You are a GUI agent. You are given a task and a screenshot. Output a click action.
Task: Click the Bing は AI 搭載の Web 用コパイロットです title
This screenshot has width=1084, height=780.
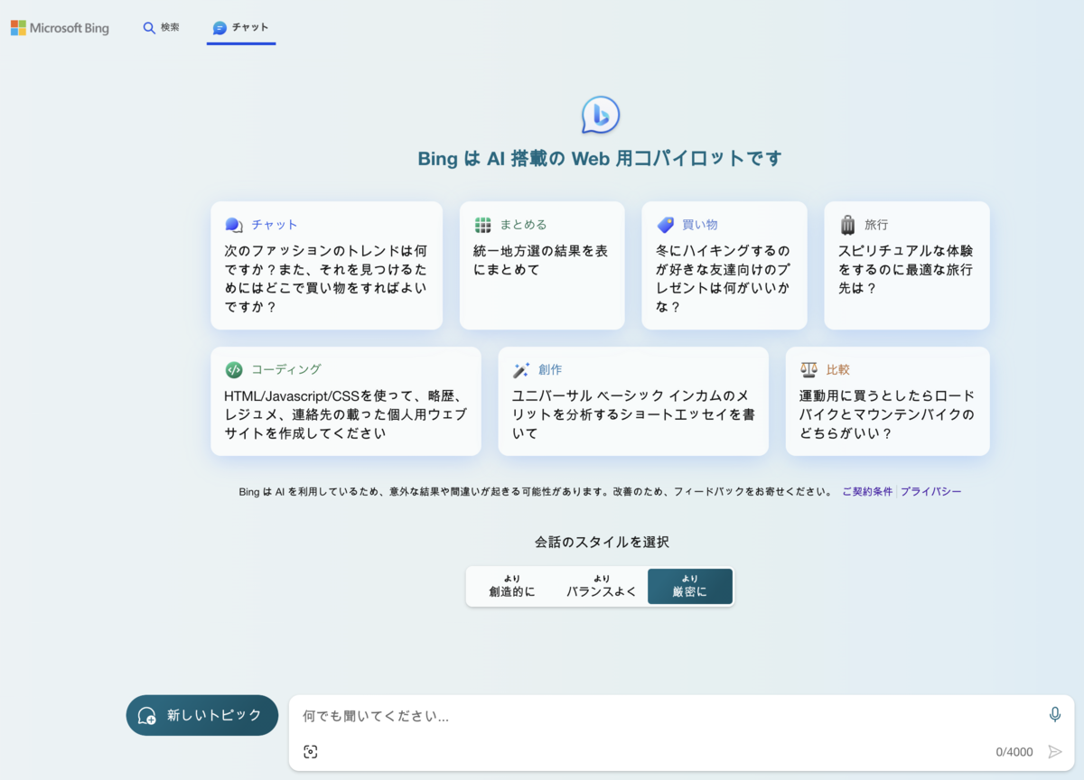tap(600, 159)
